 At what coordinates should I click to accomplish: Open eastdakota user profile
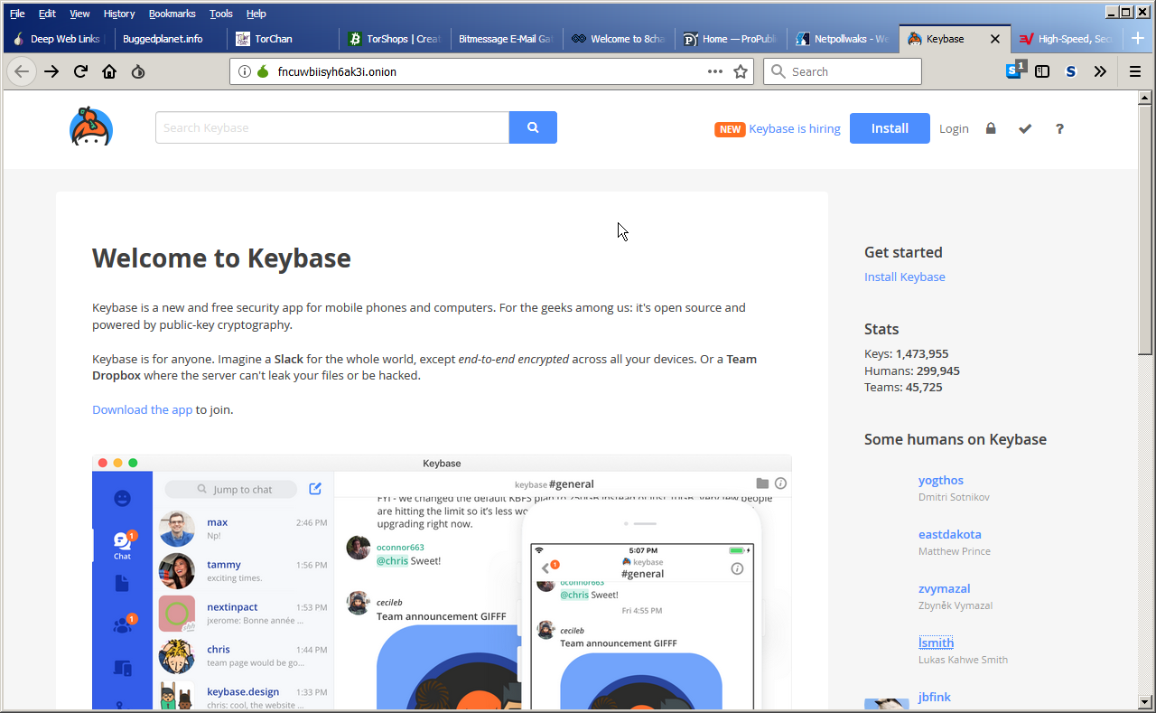(x=950, y=534)
